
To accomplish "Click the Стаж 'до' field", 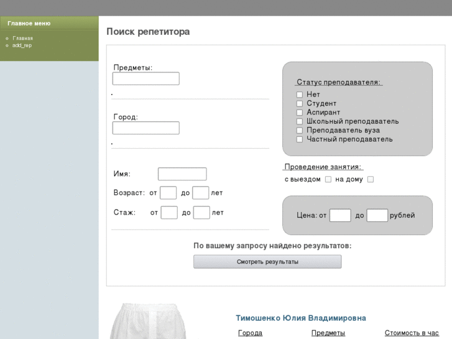I will (201, 213).
